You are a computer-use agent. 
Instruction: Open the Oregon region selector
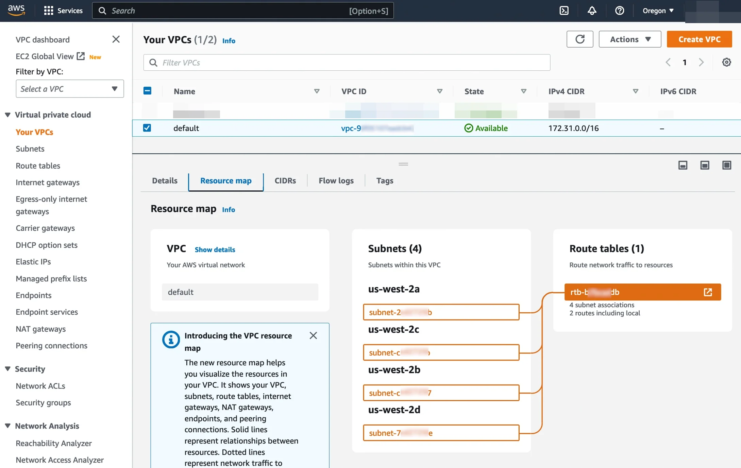point(657,11)
